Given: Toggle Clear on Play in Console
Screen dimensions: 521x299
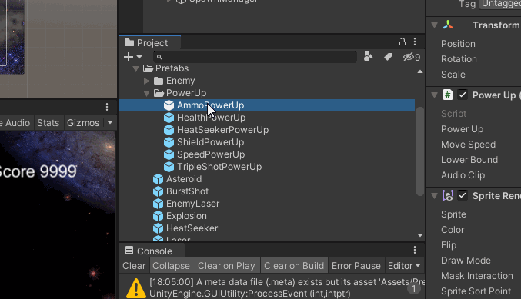Looking at the screenshot, I should click(x=226, y=266).
